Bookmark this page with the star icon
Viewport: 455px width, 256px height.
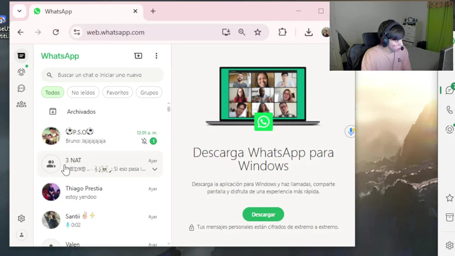coord(258,32)
